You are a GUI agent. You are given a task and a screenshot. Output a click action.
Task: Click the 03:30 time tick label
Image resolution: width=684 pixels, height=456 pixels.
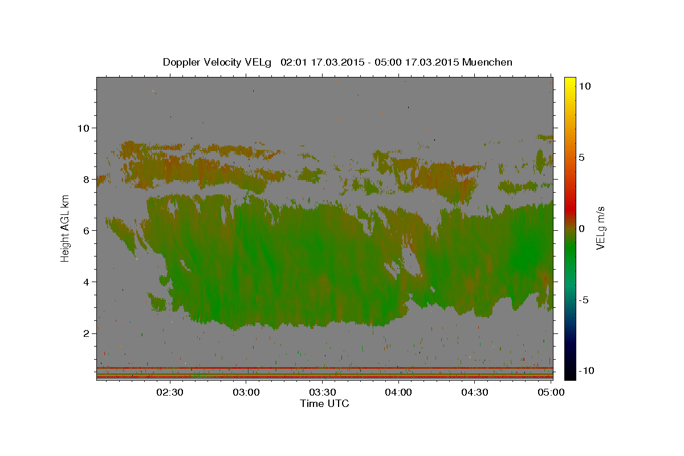[322, 392]
